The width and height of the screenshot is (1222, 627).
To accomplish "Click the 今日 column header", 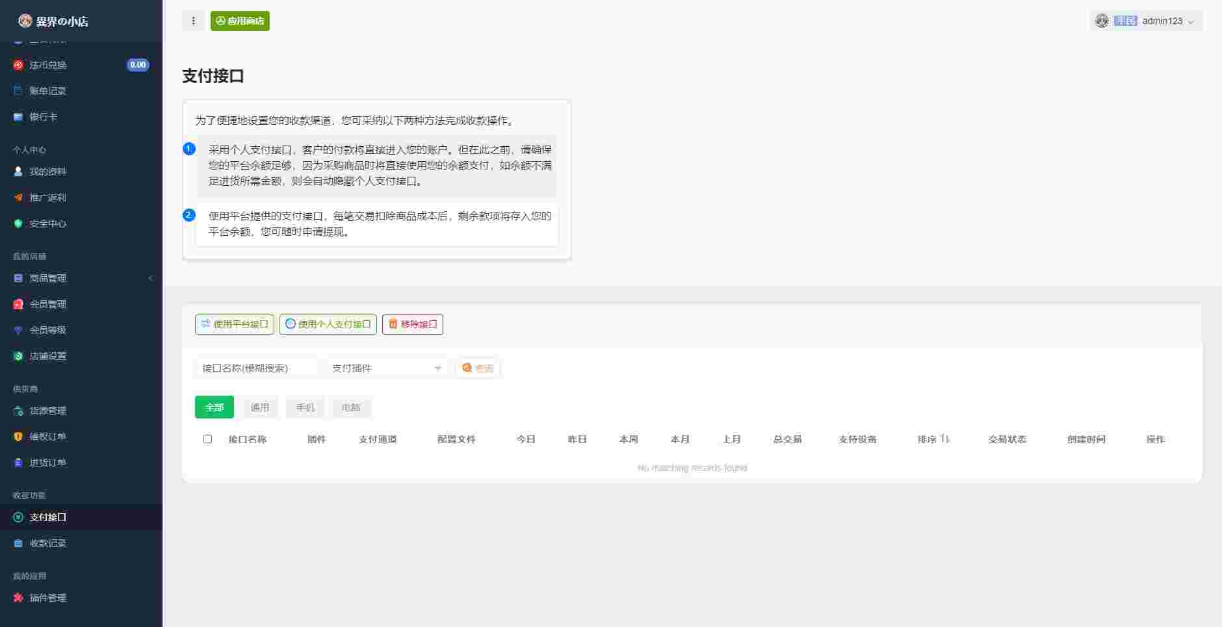I will (526, 439).
